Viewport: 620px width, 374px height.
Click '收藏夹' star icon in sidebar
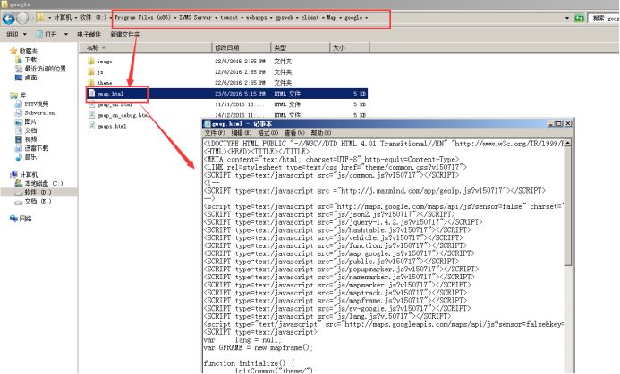point(13,51)
